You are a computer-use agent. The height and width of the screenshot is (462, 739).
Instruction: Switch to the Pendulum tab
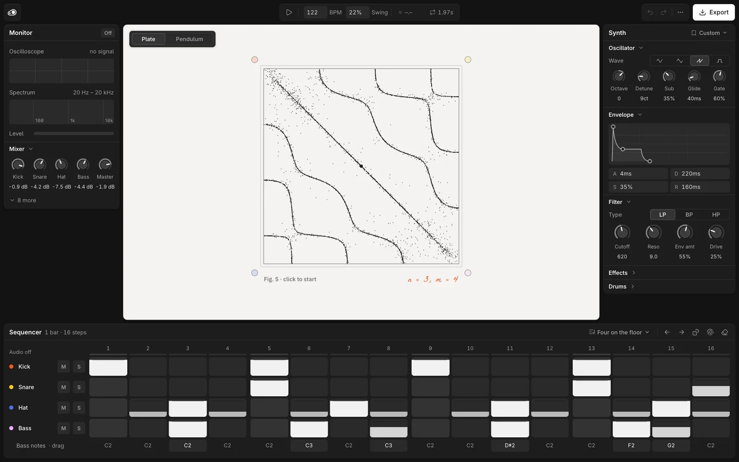click(x=189, y=39)
